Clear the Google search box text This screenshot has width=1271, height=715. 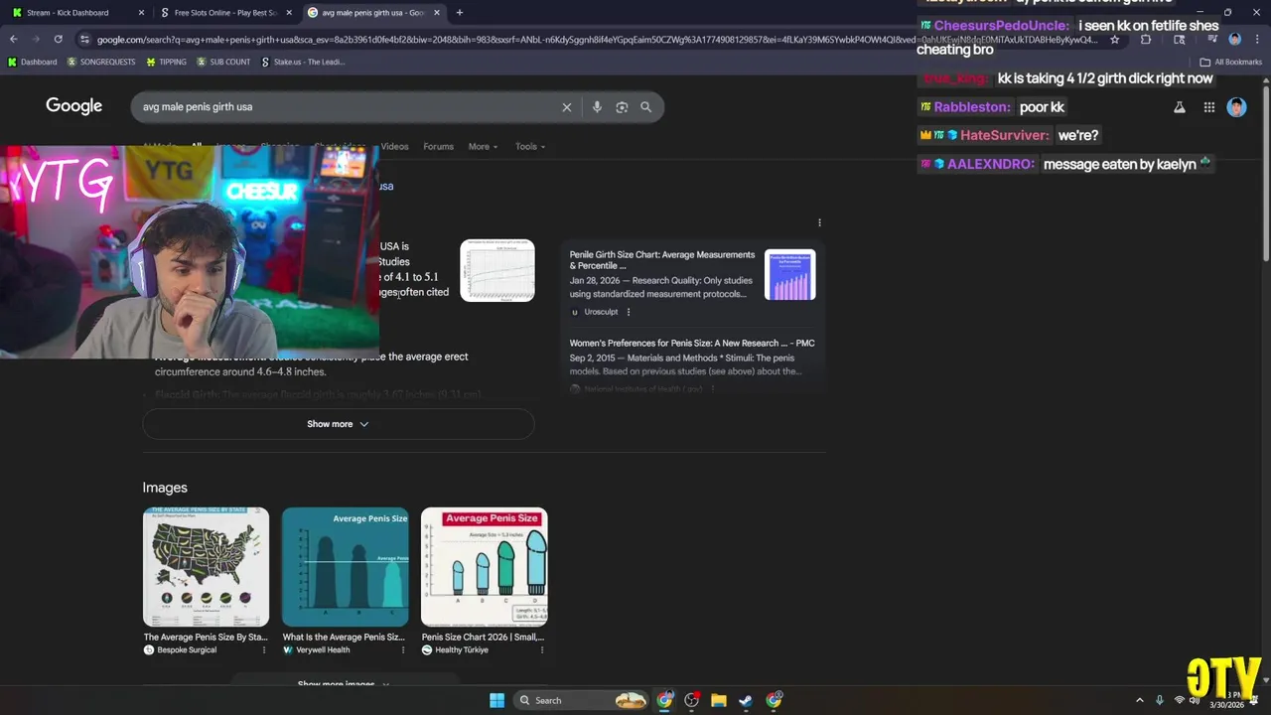click(567, 107)
